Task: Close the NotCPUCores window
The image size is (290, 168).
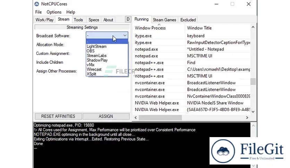Action: click(x=249, y=4)
